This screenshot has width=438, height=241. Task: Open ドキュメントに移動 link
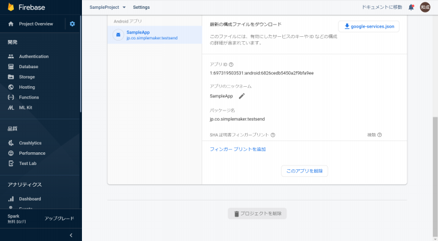[x=382, y=7]
